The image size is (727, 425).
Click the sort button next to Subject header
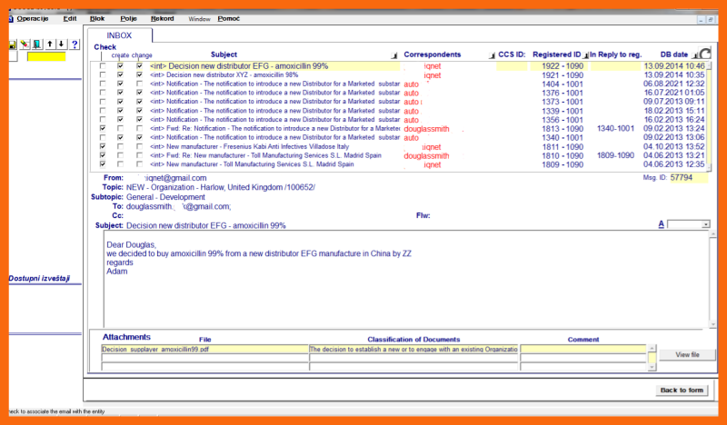coord(394,55)
